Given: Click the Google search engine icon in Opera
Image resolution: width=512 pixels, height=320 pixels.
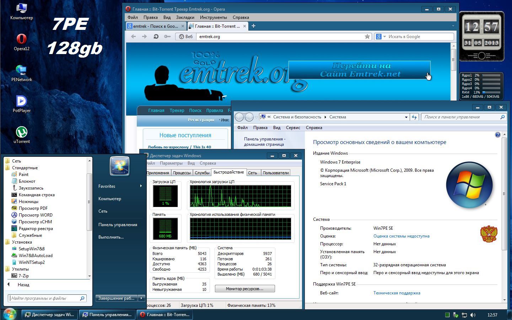Looking at the screenshot, I should 379,36.
